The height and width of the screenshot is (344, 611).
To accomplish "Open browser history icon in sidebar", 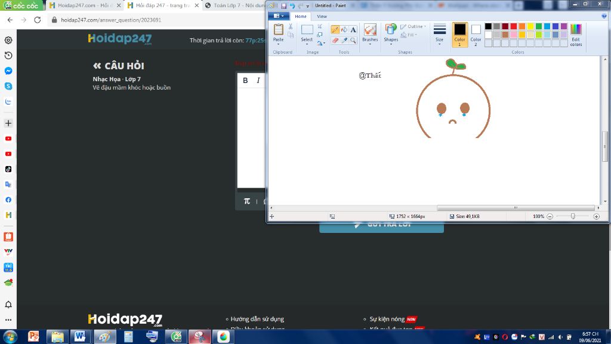I will [x=8, y=56].
